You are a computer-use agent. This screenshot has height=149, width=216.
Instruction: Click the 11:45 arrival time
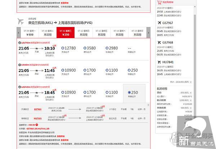click(x=50, y=71)
